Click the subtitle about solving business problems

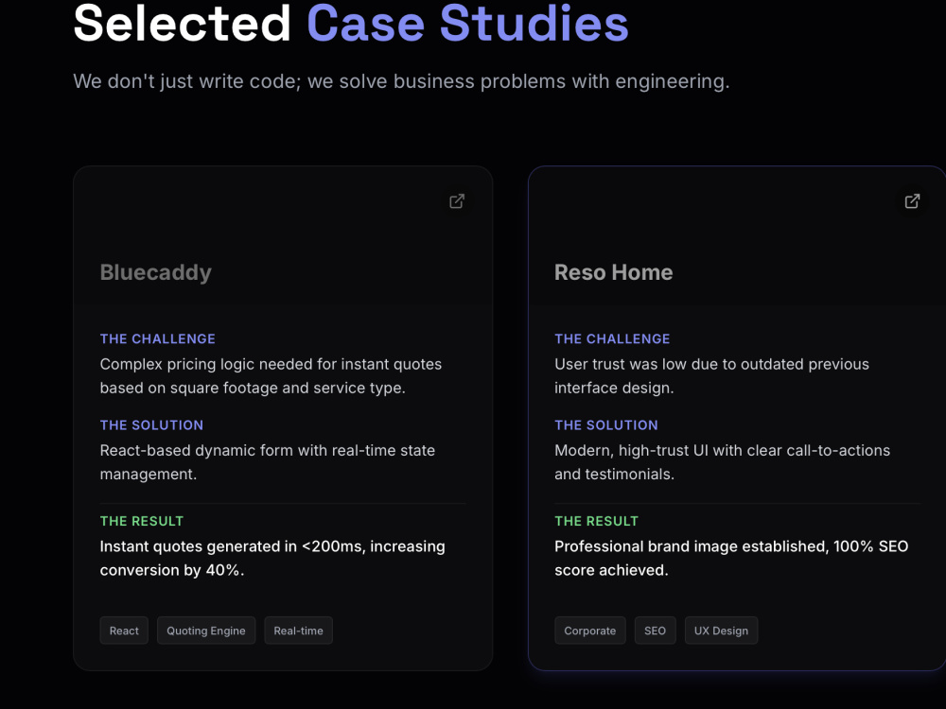[x=401, y=81]
